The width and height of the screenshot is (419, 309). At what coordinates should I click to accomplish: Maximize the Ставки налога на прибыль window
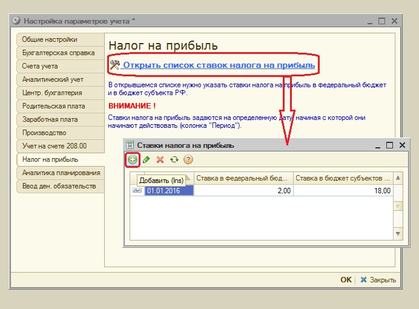pos(389,145)
